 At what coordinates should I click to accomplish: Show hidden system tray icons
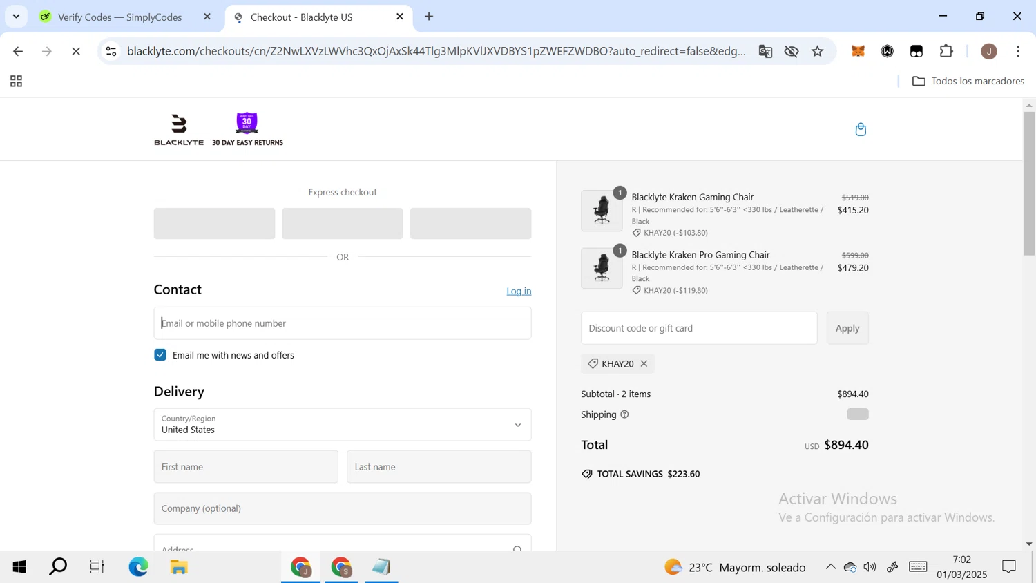click(x=830, y=567)
